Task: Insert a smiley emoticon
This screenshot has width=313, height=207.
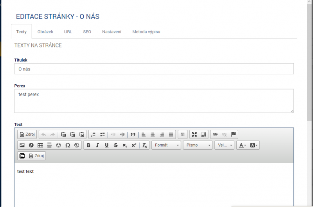Action: point(59,145)
